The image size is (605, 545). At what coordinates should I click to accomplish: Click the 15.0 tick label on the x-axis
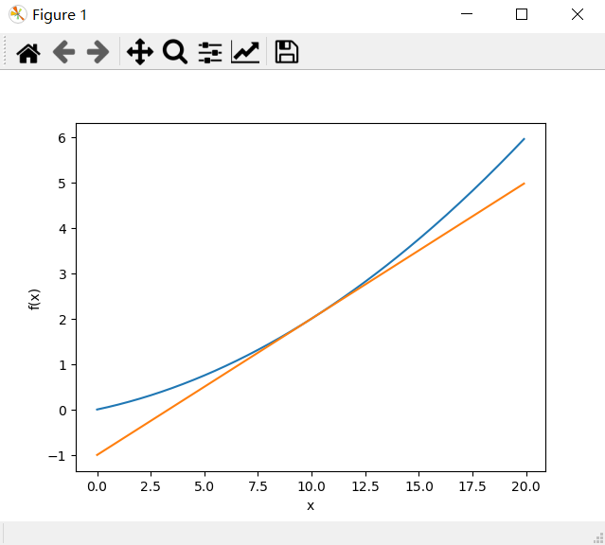point(419,486)
